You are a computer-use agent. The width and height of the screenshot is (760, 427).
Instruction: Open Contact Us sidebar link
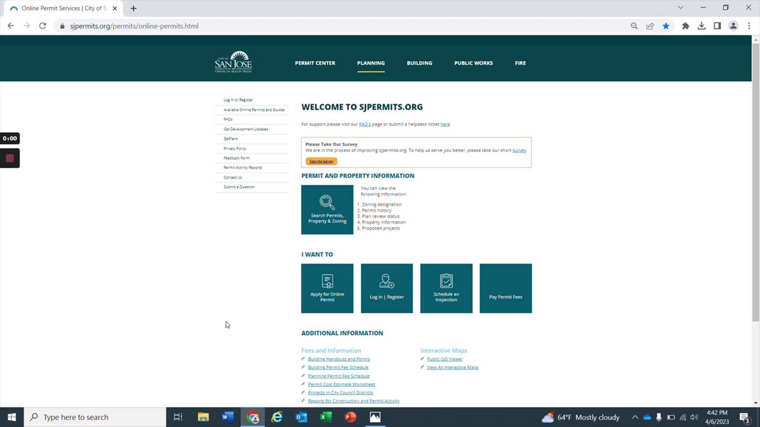point(233,177)
